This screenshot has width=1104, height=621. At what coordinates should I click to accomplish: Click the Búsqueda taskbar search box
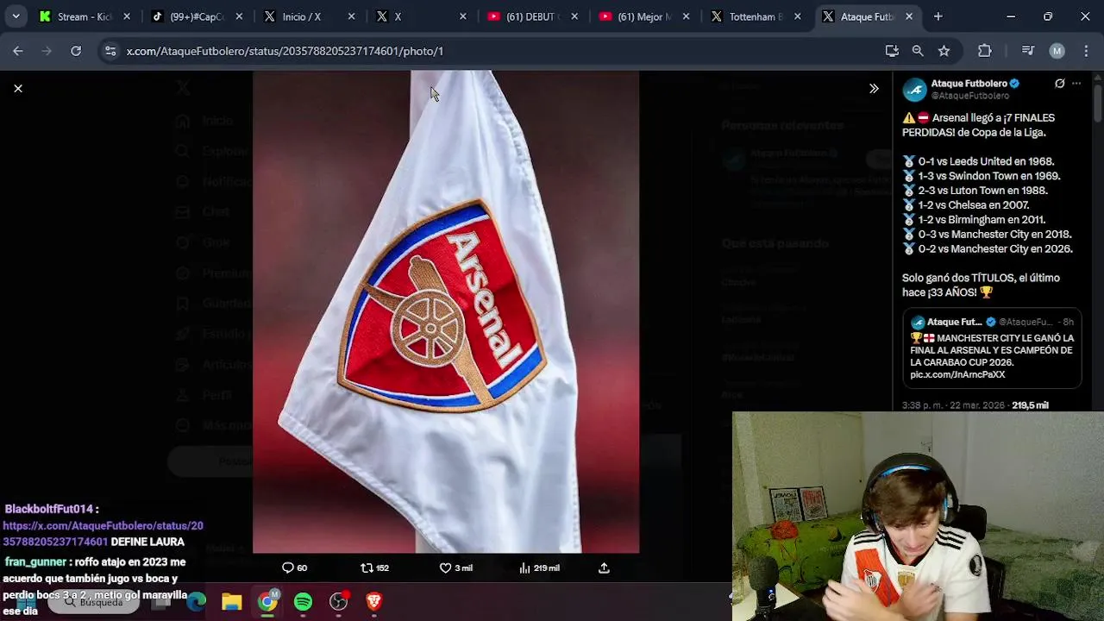tap(95, 601)
